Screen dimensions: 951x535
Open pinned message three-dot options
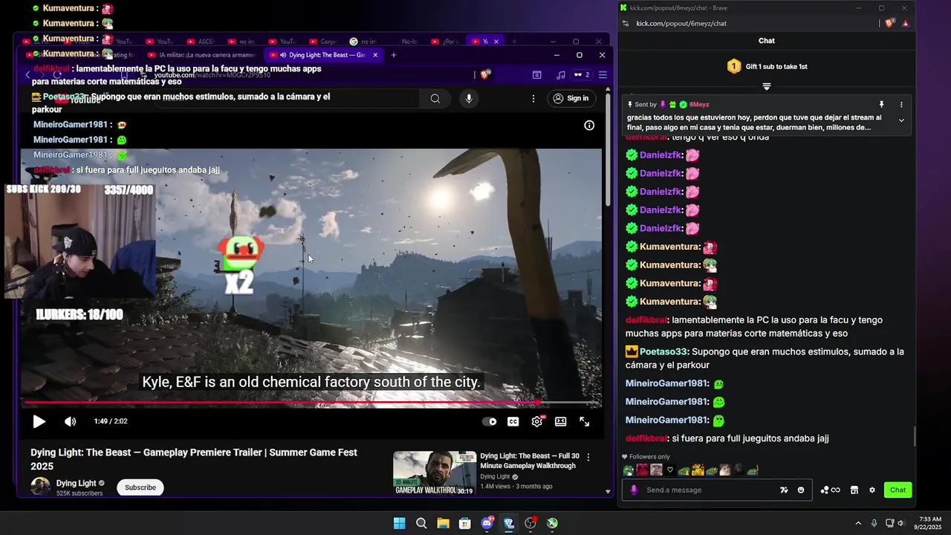click(x=901, y=105)
